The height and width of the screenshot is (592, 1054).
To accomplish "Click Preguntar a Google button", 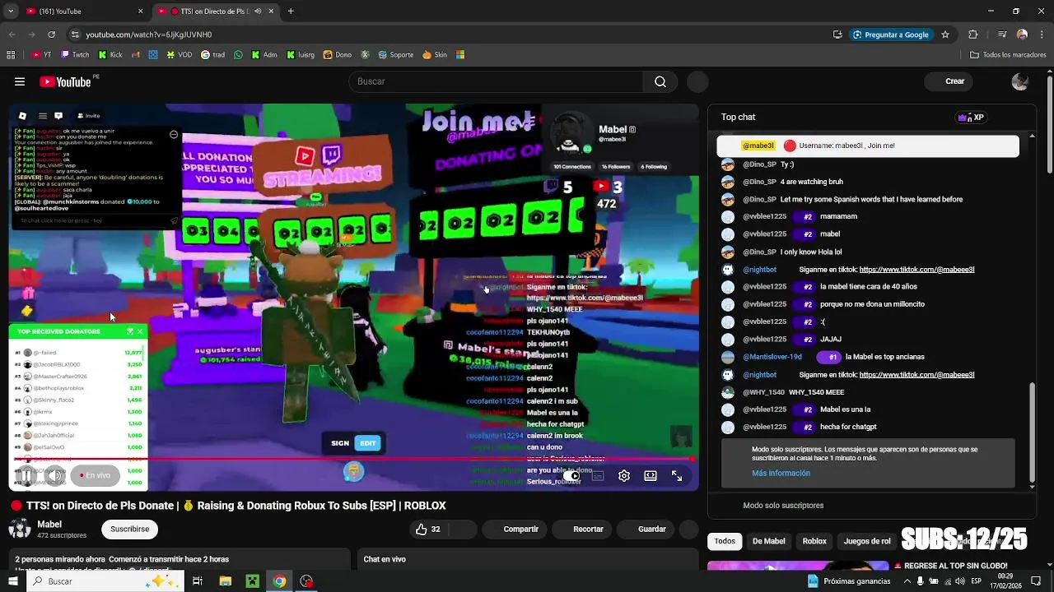I will click(x=891, y=35).
